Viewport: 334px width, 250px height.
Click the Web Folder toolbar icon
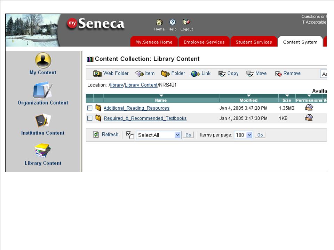pos(97,74)
